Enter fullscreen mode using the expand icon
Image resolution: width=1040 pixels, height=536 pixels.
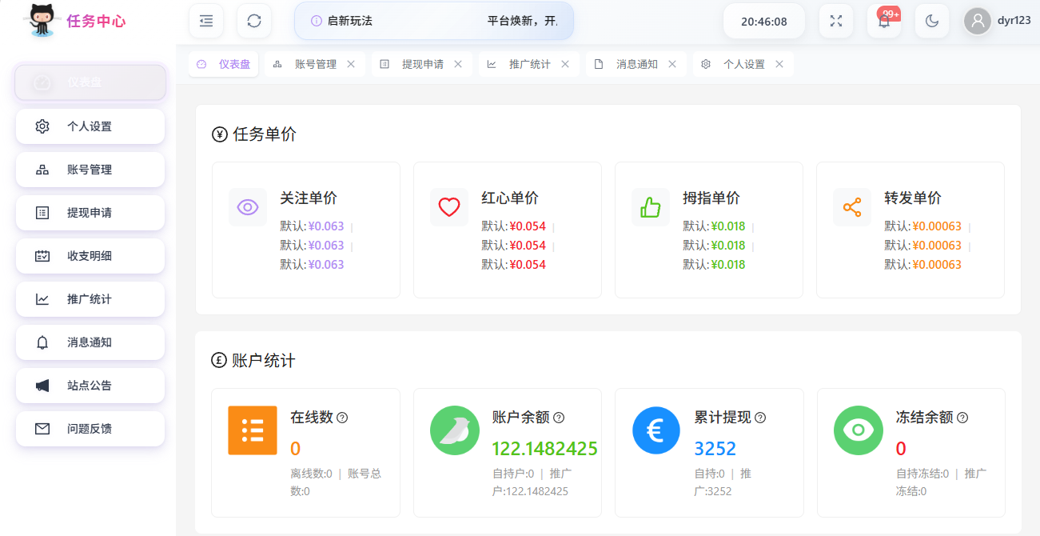[836, 21]
